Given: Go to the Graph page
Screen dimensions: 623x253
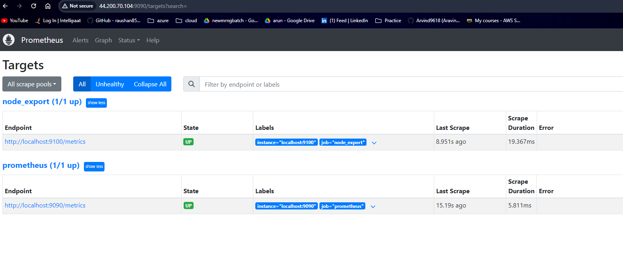Looking at the screenshot, I should point(103,40).
